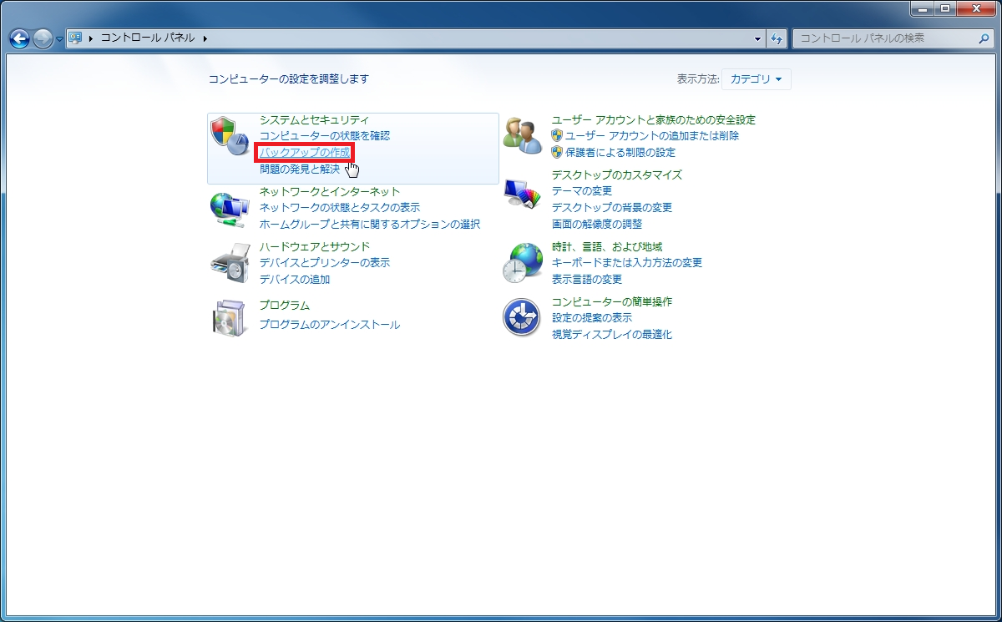
Task: Click 画面の解像度の調整 link
Action: click(597, 224)
